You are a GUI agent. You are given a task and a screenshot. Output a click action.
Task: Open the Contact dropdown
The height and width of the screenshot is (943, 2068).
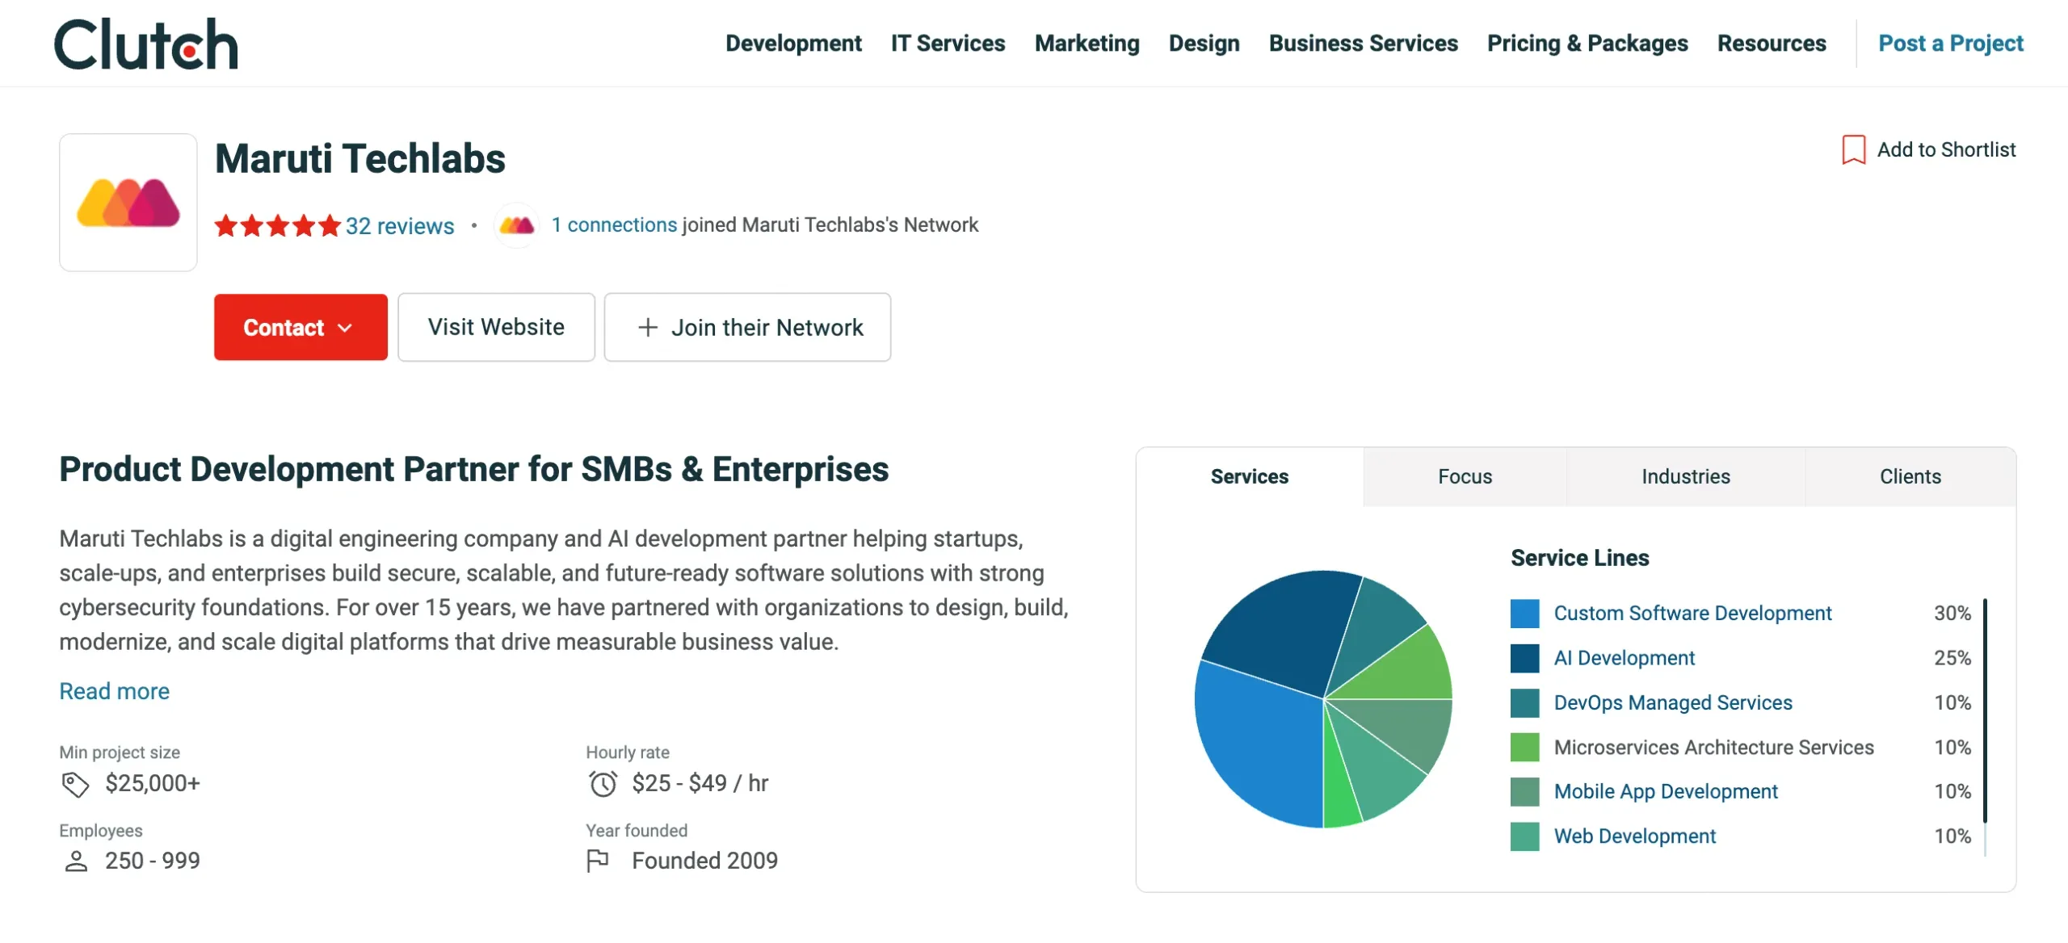click(x=300, y=327)
